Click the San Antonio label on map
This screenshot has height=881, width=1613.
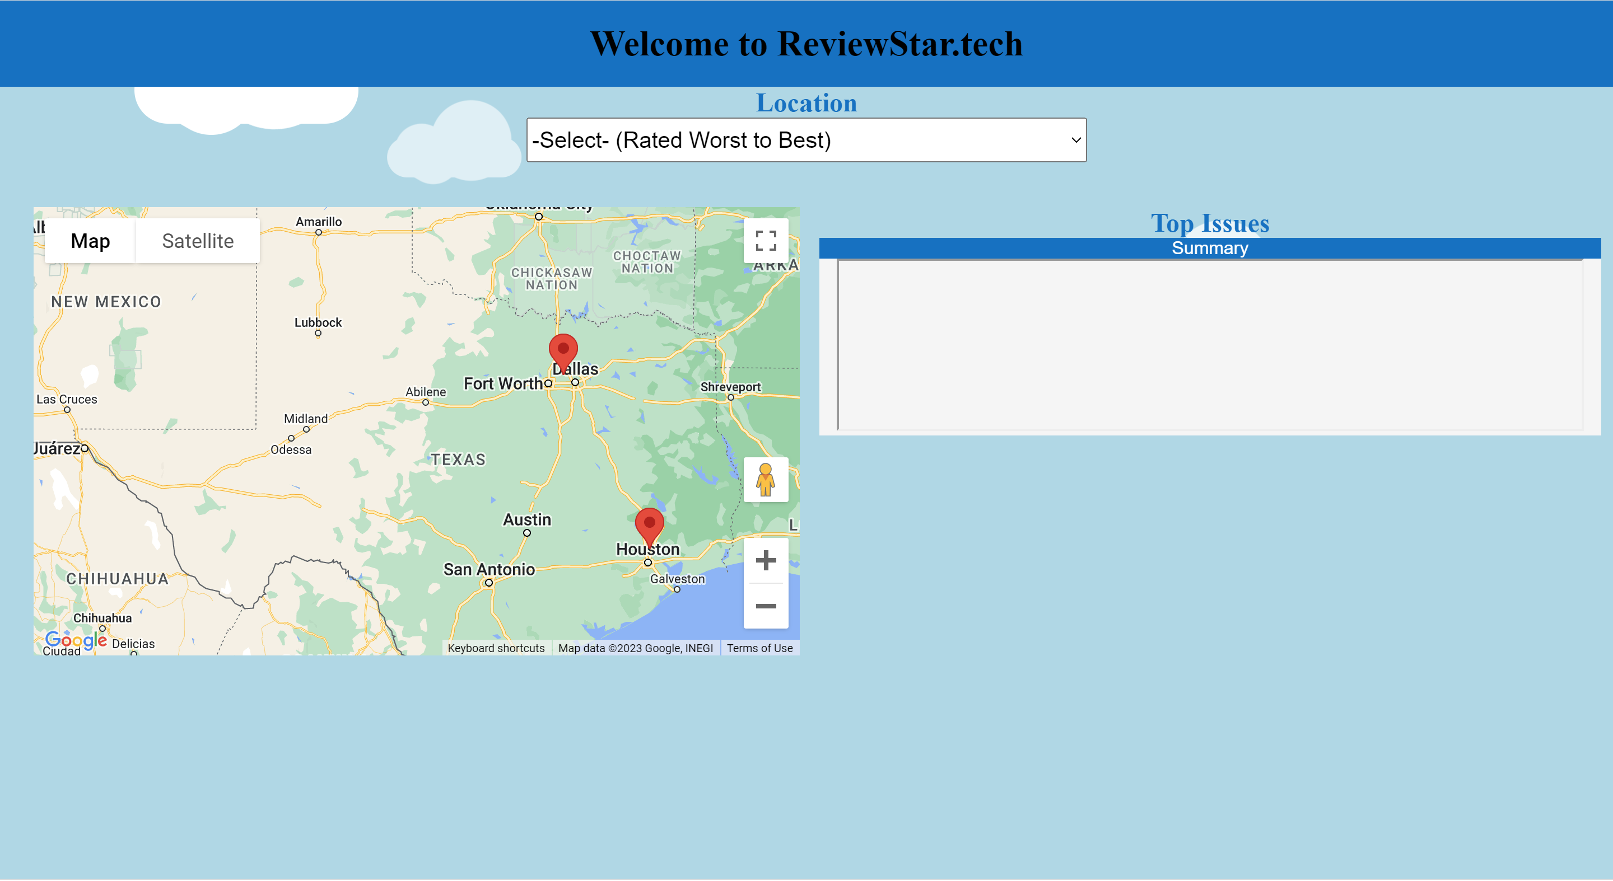488,569
